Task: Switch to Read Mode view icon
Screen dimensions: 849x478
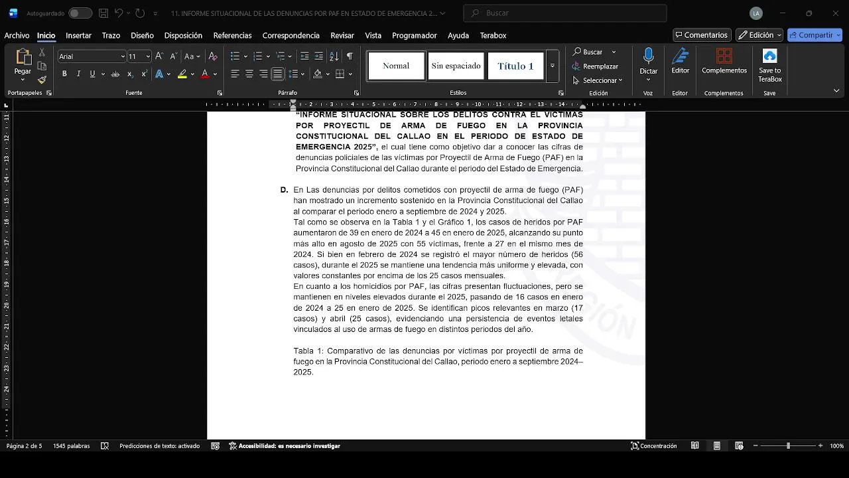Action: point(695,446)
